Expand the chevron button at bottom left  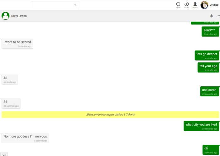coord(4,154)
